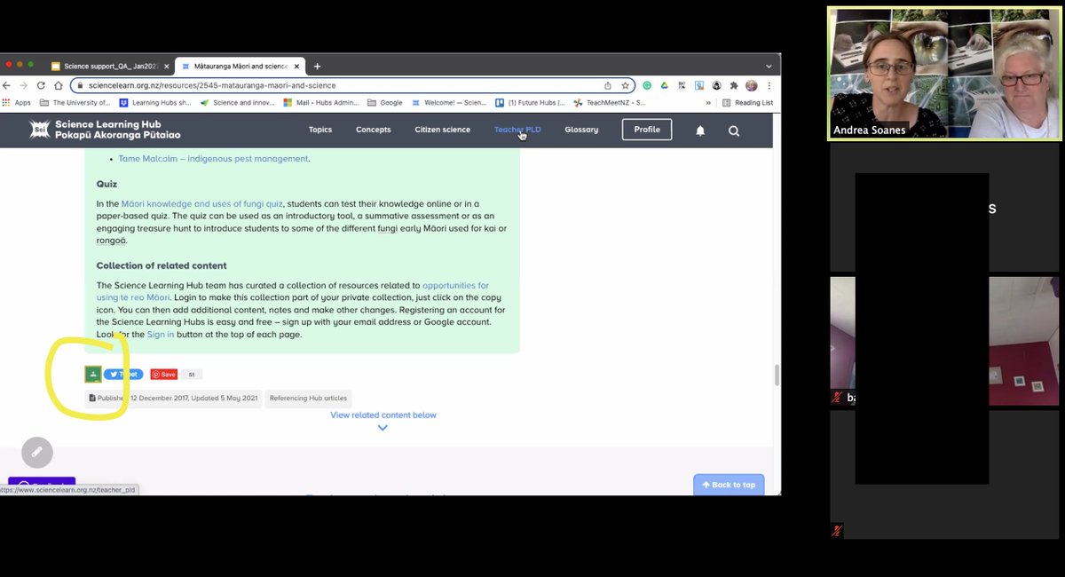The height and width of the screenshot is (577, 1065).
Task: Open the Mail - Hubs Admin bookmark
Action: [321, 102]
